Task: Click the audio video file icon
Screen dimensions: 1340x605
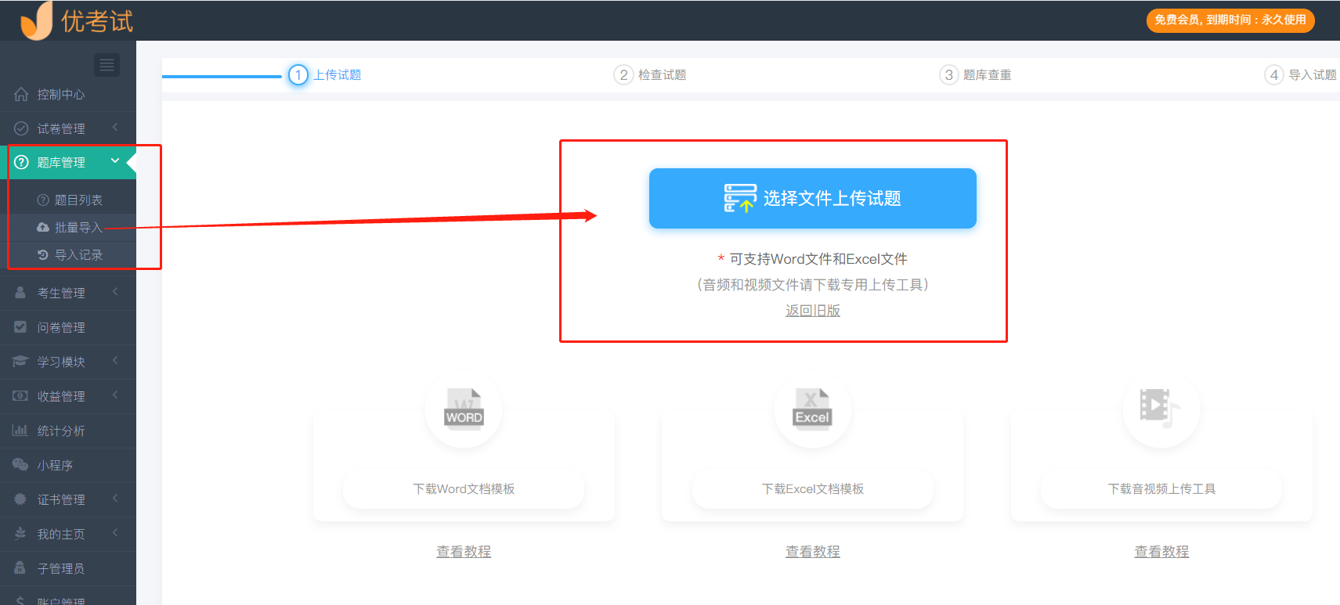Action: (1160, 408)
